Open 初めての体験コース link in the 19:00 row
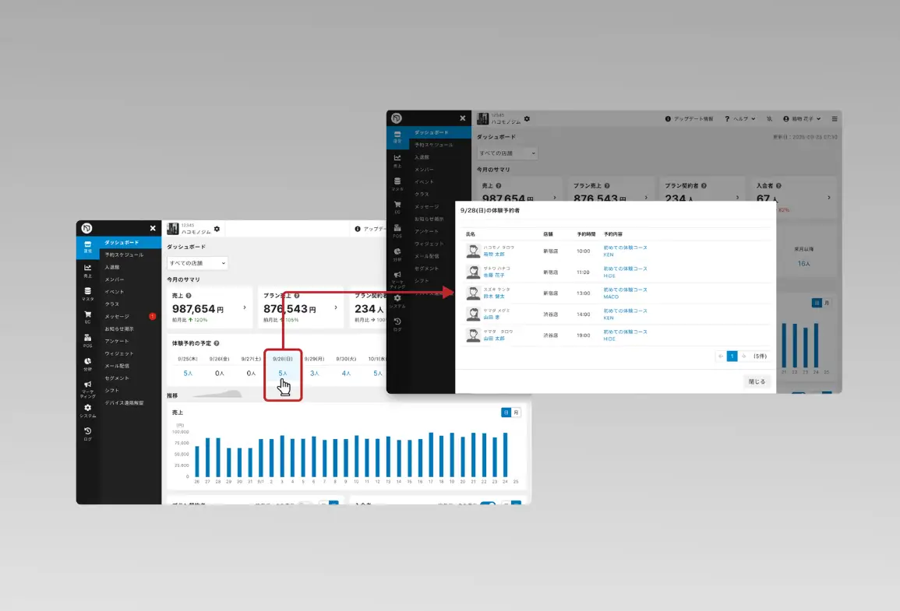 625,332
